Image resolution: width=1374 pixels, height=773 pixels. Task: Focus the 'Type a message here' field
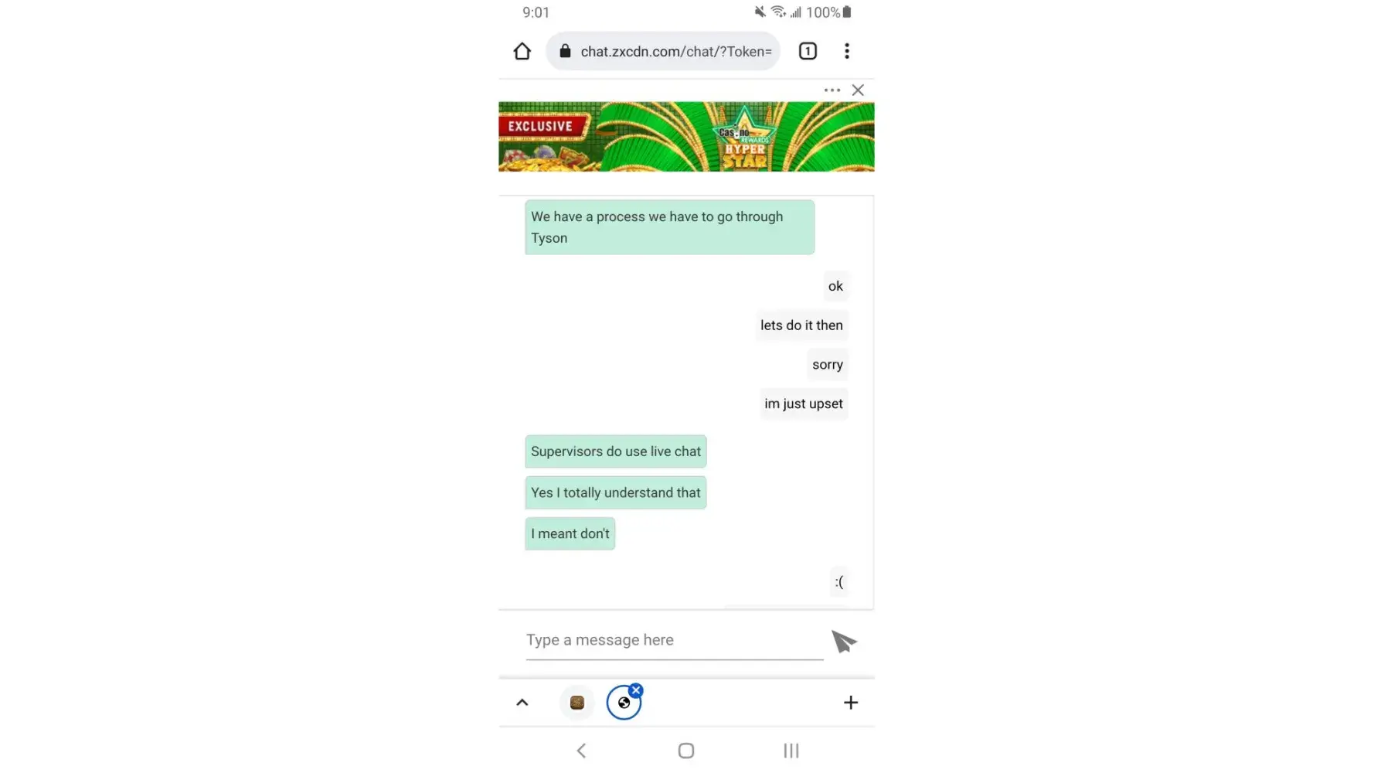click(675, 641)
